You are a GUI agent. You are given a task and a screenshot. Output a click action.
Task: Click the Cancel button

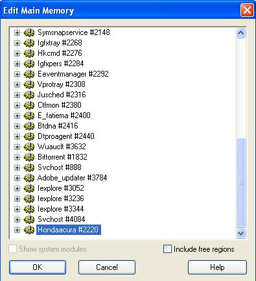(107, 267)
